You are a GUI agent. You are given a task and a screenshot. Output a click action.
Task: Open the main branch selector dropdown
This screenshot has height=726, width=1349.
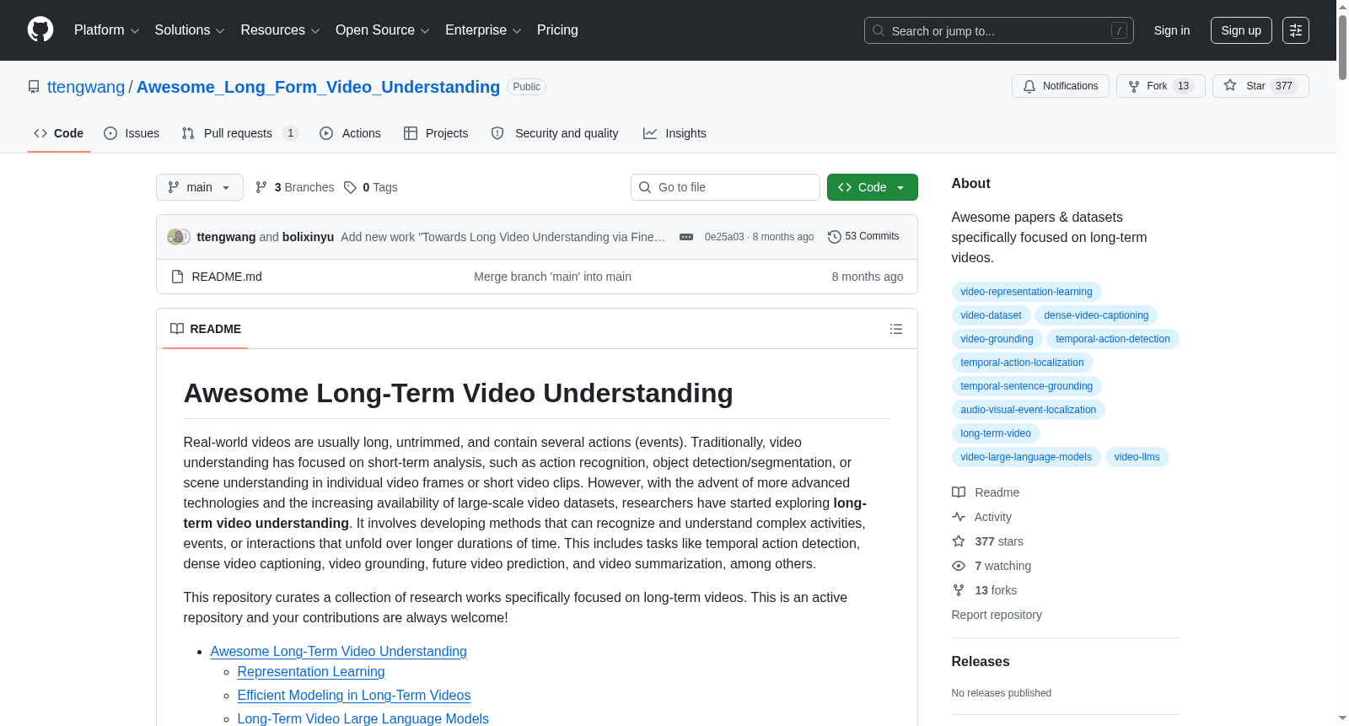pos(200,187)
